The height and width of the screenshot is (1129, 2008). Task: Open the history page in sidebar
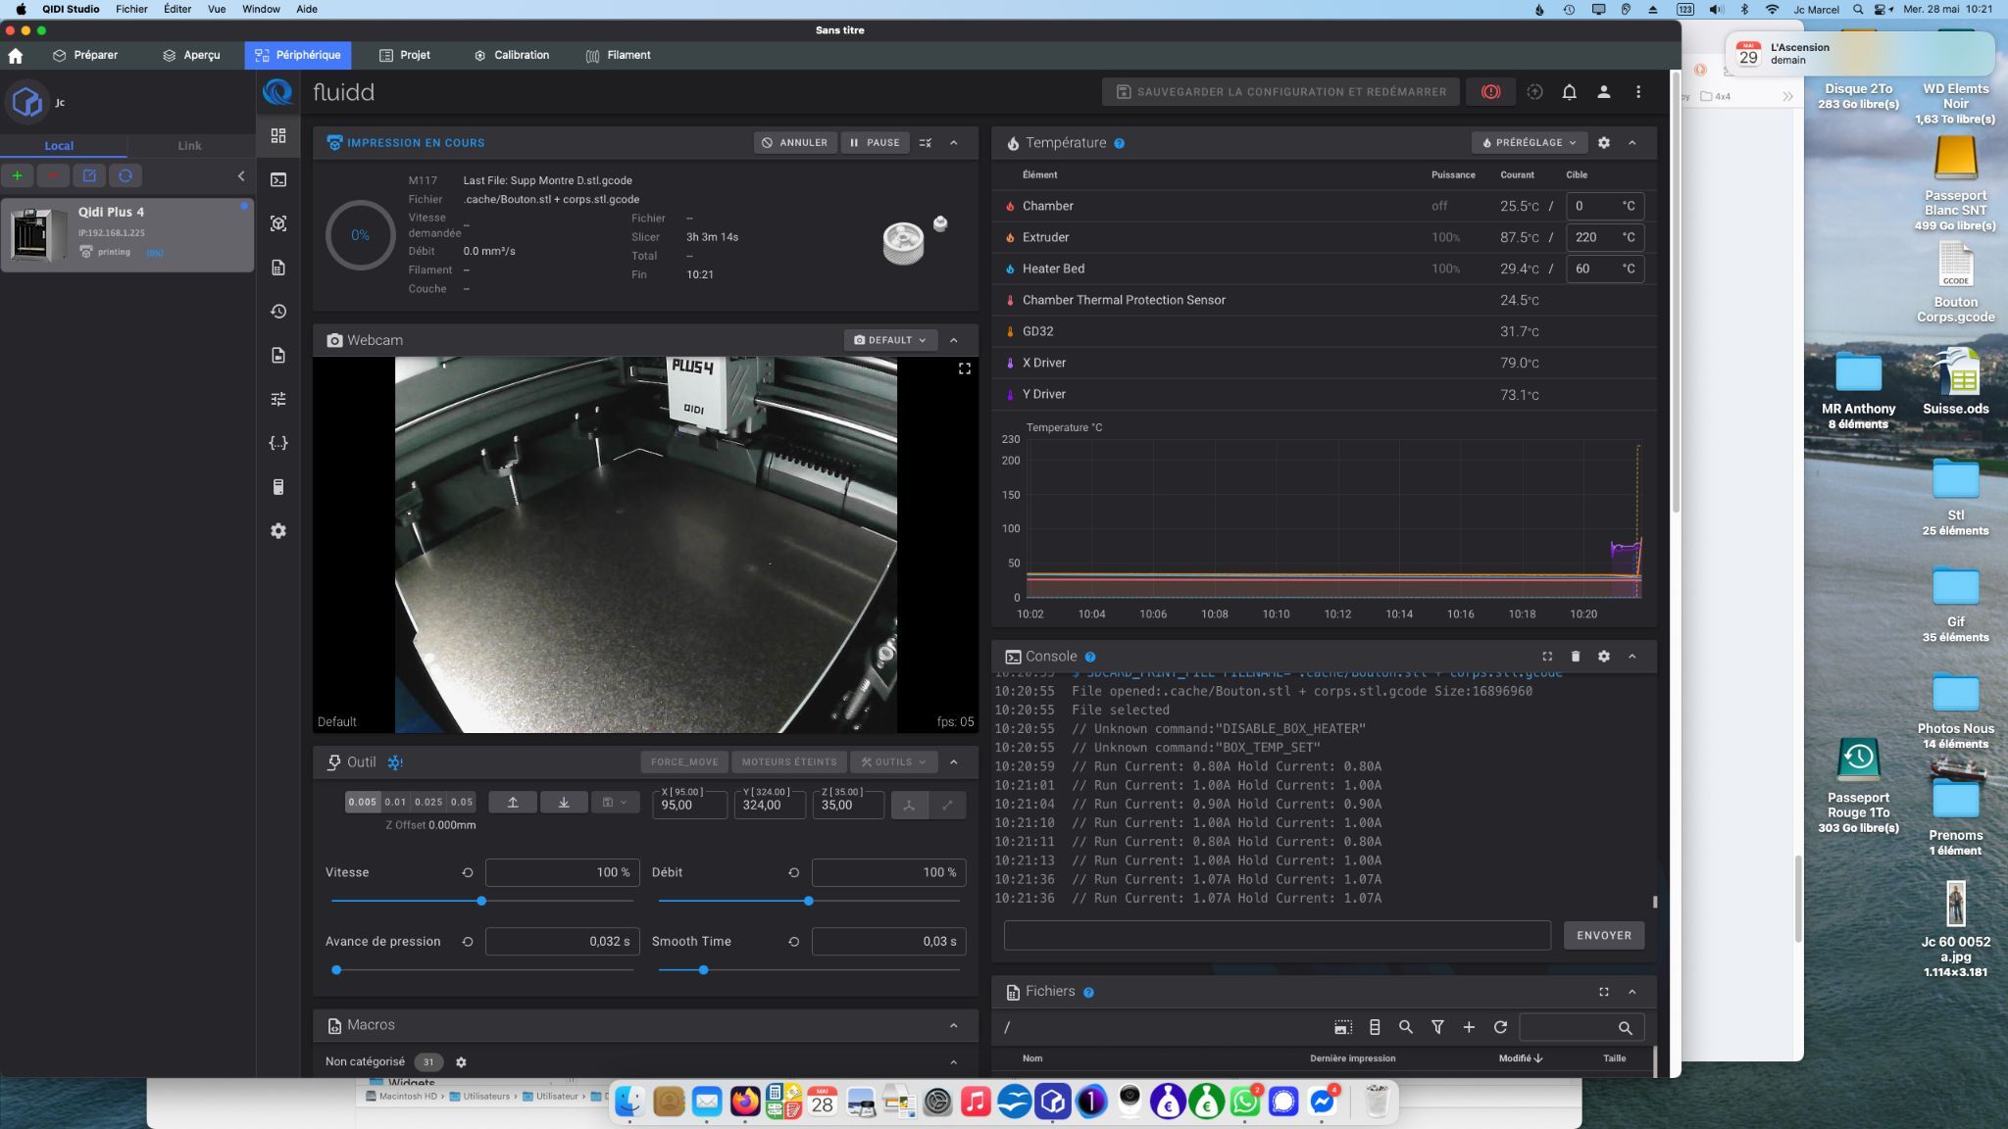278,312
